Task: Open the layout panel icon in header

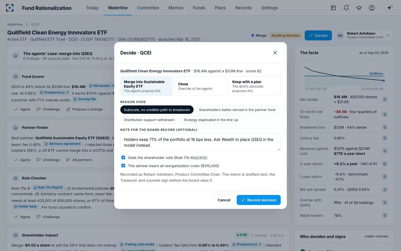Action: 333,8
